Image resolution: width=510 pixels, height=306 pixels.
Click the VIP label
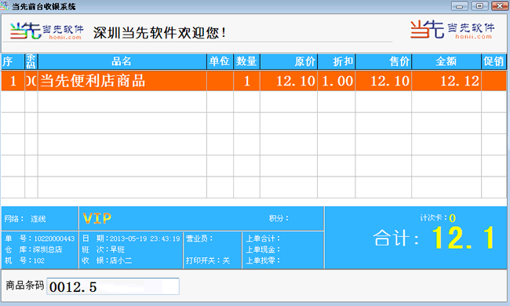97,218
